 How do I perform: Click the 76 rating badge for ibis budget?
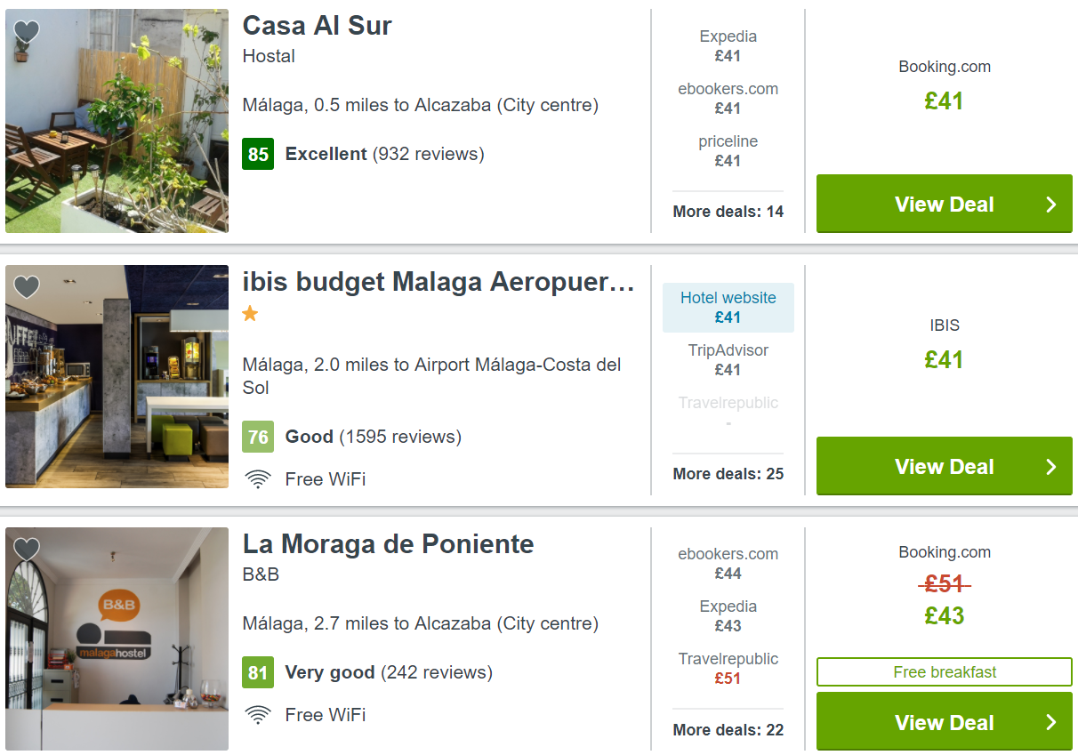pos(258,438)
